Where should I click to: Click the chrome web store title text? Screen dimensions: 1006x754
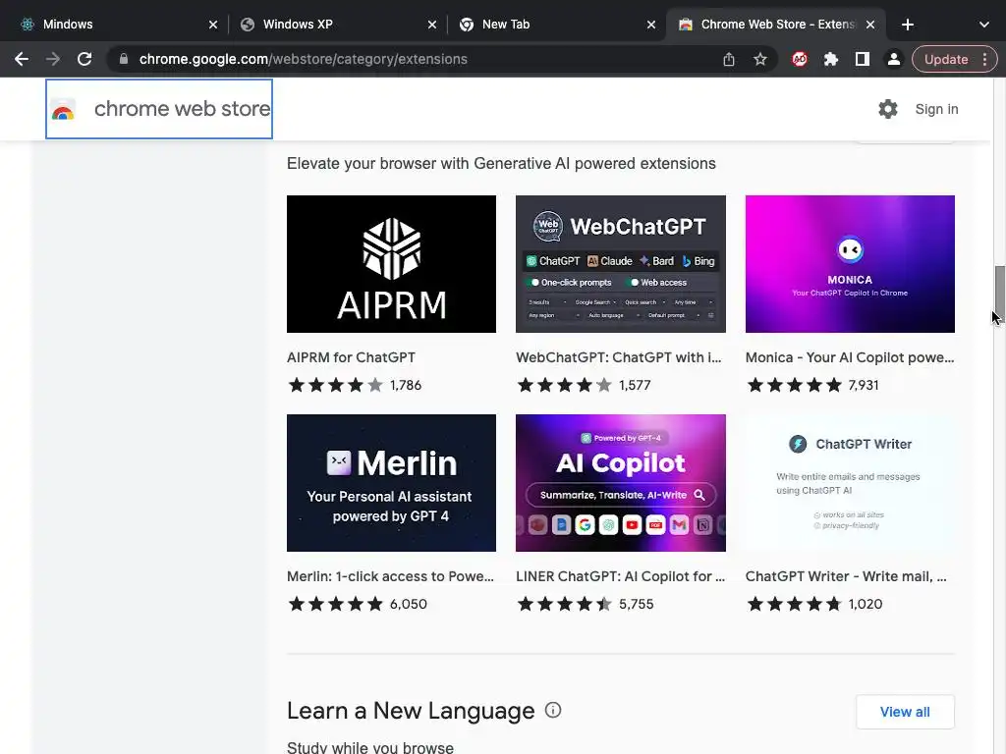tap(182, 109)
